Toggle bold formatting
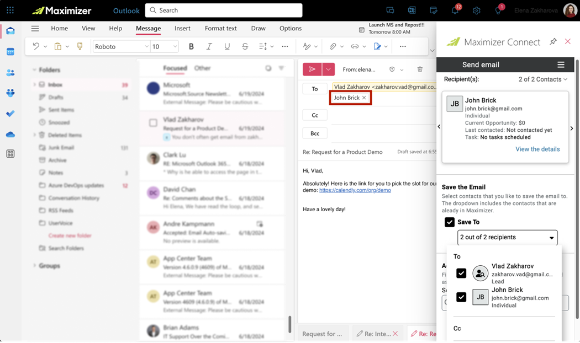This screenshot has width=580, height=343. click(x=191, y=46)
